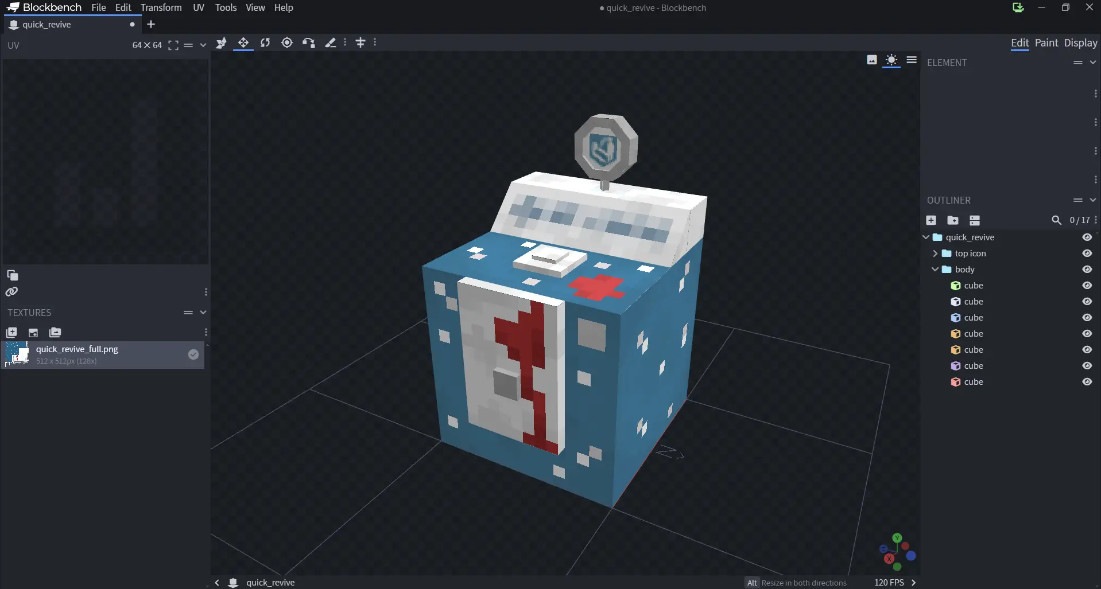Create a new group in the Outliner
This screenshot has width=1101, height=589.
(952, 220)
